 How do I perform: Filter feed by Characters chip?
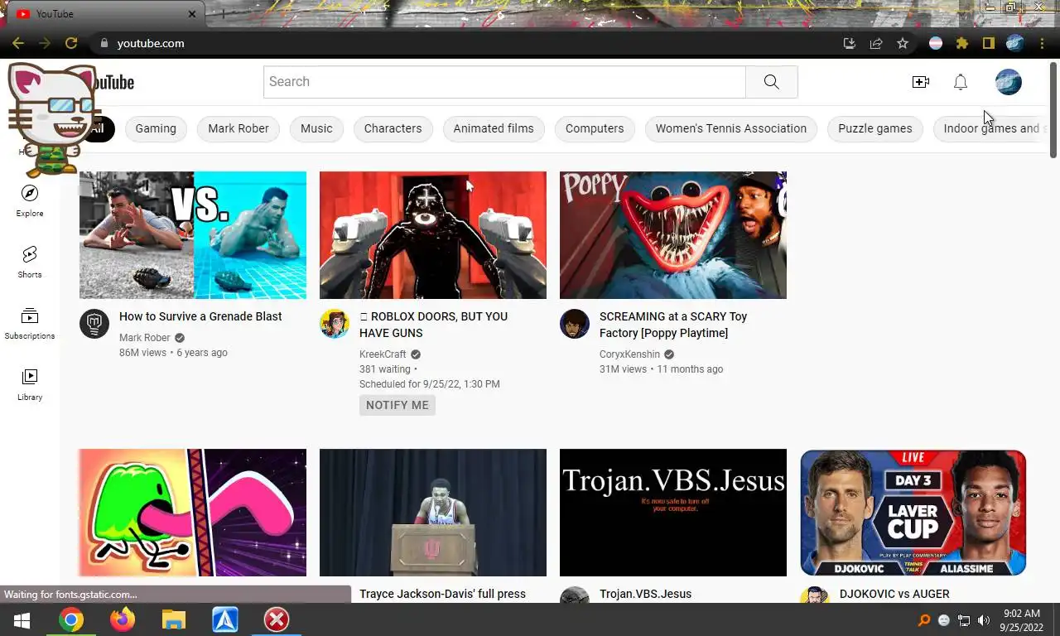click(x=393, y=128)
